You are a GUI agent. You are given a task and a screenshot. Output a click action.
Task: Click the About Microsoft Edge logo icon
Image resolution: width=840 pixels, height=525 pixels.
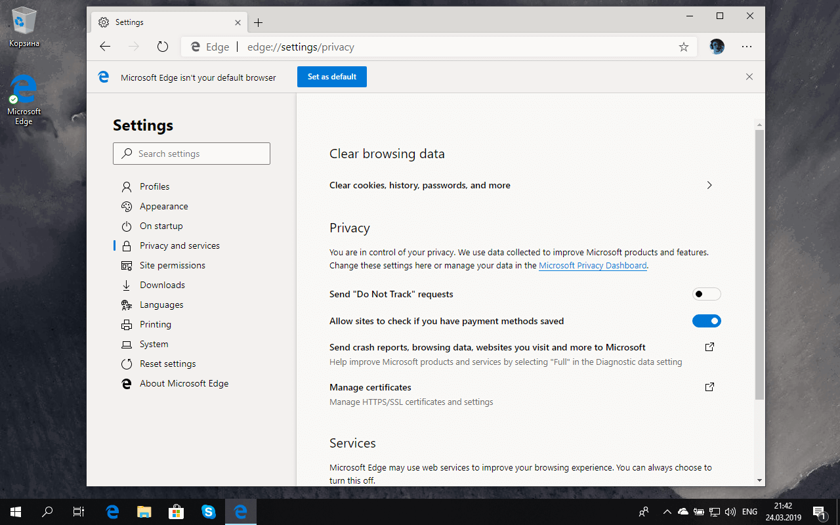click(x=127, y=384)
